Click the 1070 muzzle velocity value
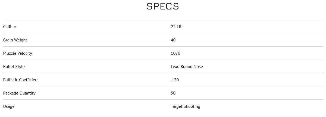The height and width of the screenshot is (117, 326). pyautogui.click(x=175, y=53)
